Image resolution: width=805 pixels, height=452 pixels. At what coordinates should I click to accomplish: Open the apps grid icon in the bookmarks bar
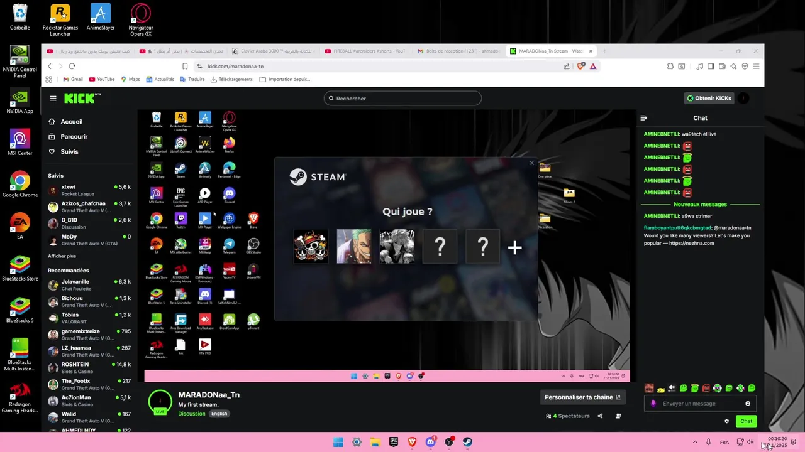click(x=48, y=80)
